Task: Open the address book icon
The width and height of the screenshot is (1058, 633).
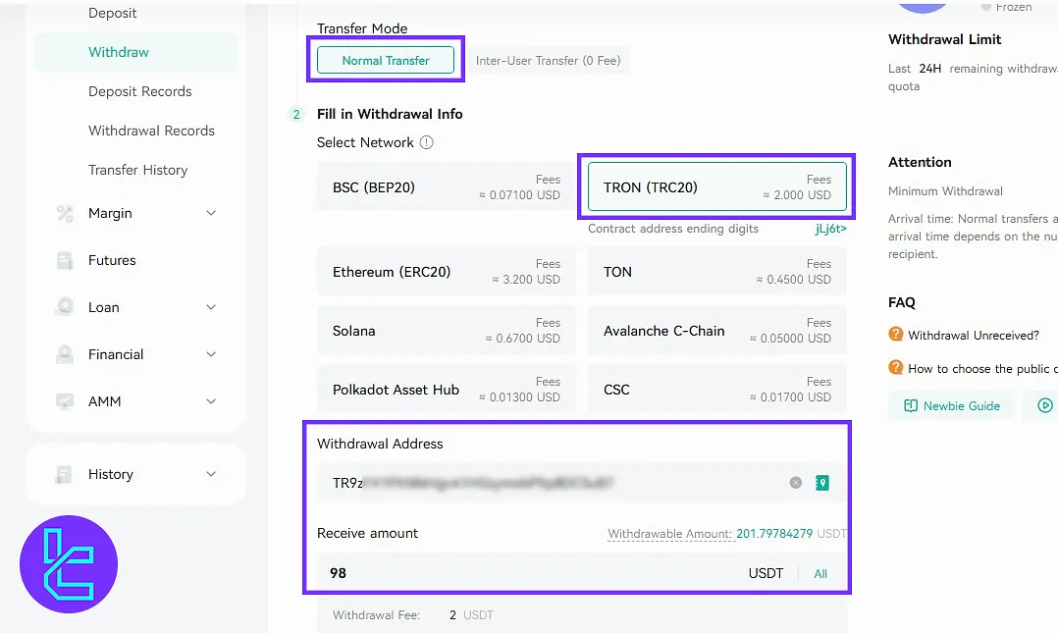Action: pyautogui.click(x=821, y=483)
